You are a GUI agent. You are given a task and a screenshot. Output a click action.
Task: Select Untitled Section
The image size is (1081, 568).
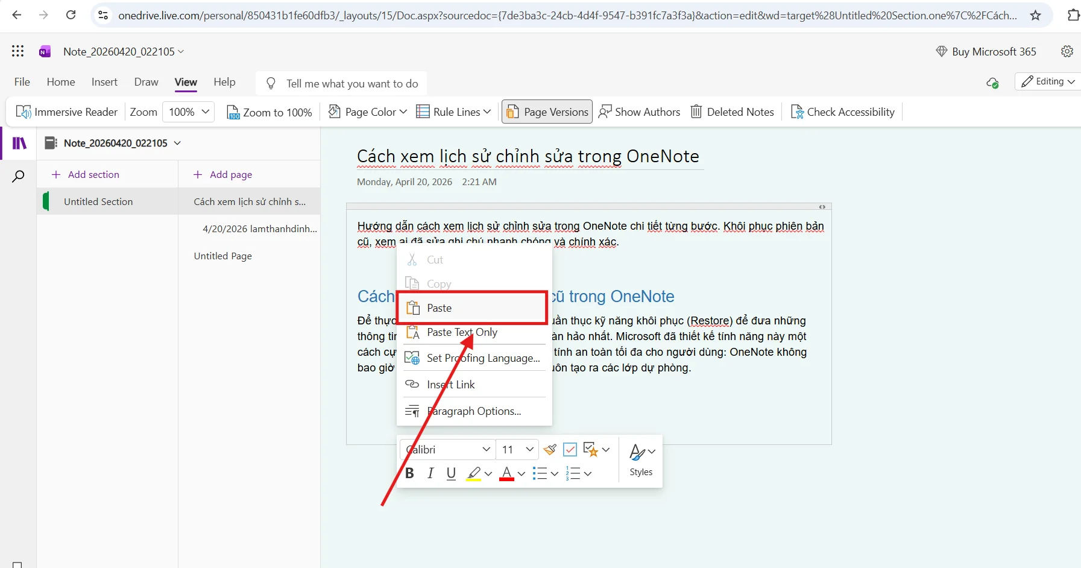(107, 201)
